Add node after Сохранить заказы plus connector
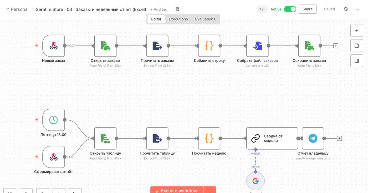This screenshot has height=193, width=368. [336, 46]
